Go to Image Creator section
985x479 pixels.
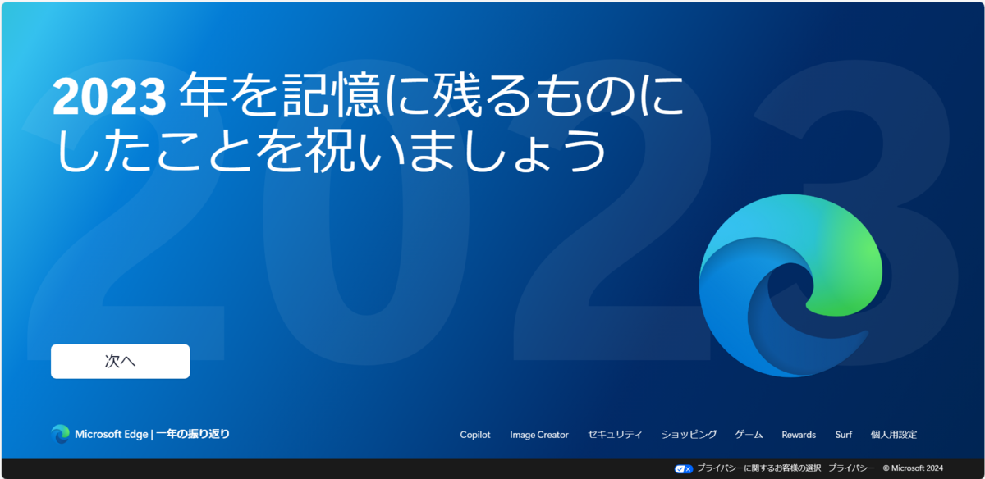coord(539,435)
